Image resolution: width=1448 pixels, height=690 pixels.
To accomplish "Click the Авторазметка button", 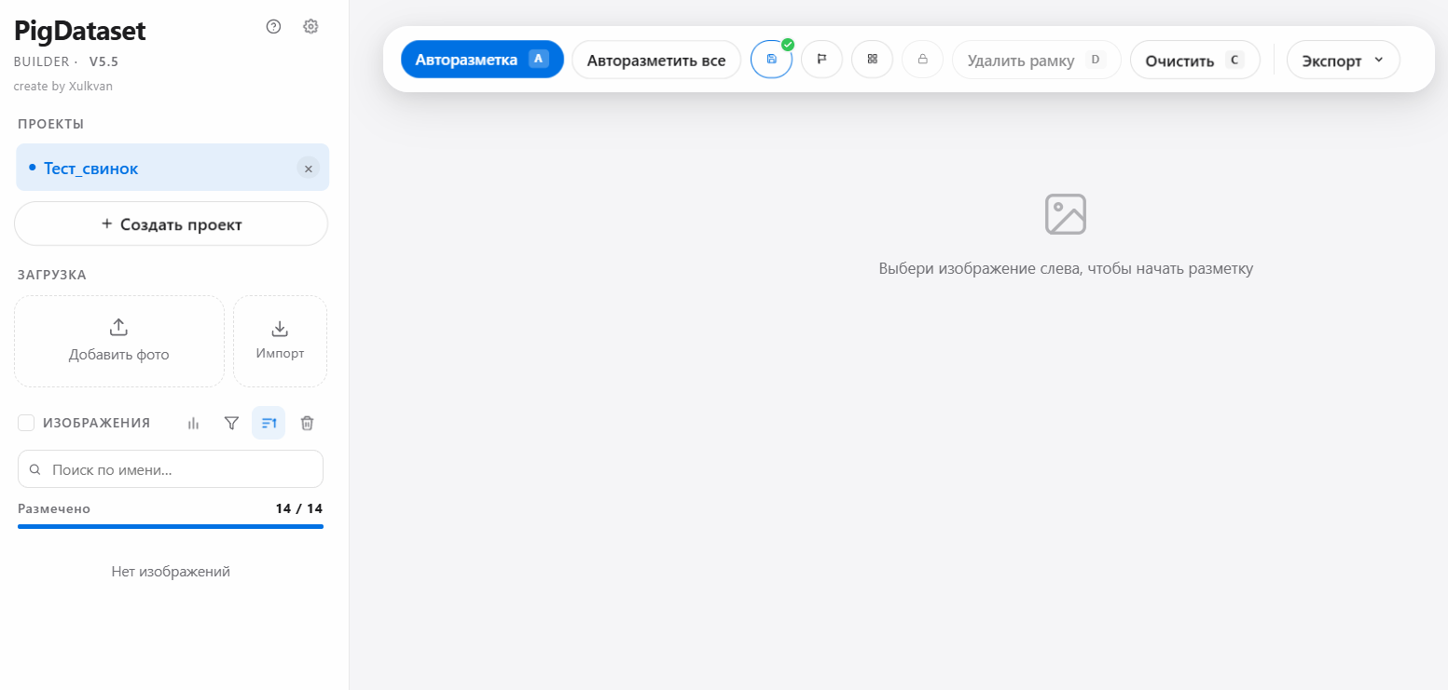I will point(482,60).
